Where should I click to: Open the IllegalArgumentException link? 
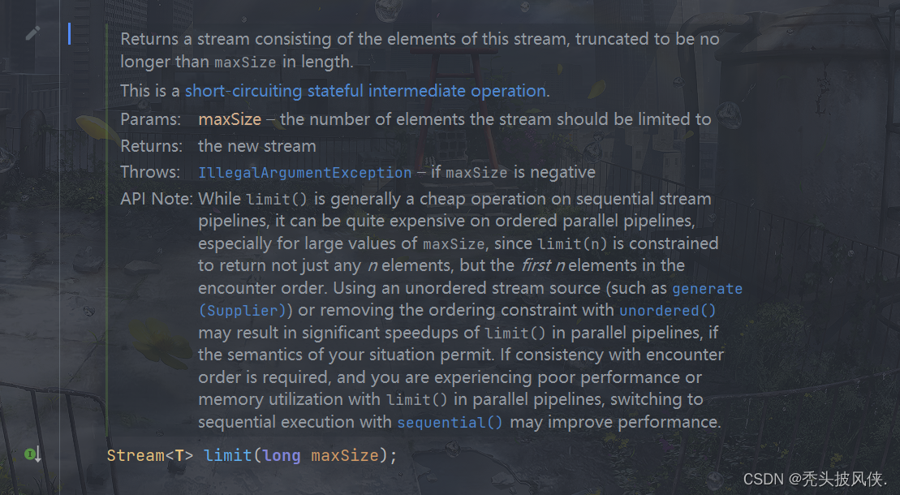(305, 172)
